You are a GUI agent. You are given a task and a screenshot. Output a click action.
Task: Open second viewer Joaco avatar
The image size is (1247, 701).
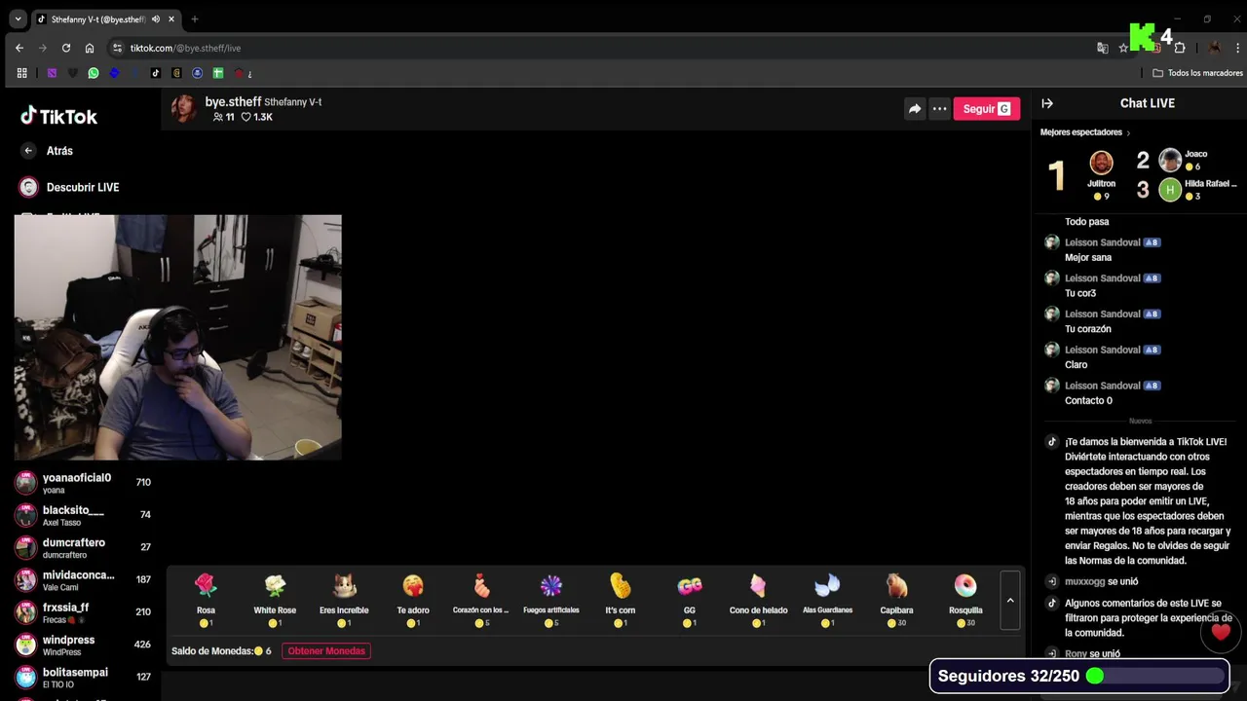(x=1170, y=160)
